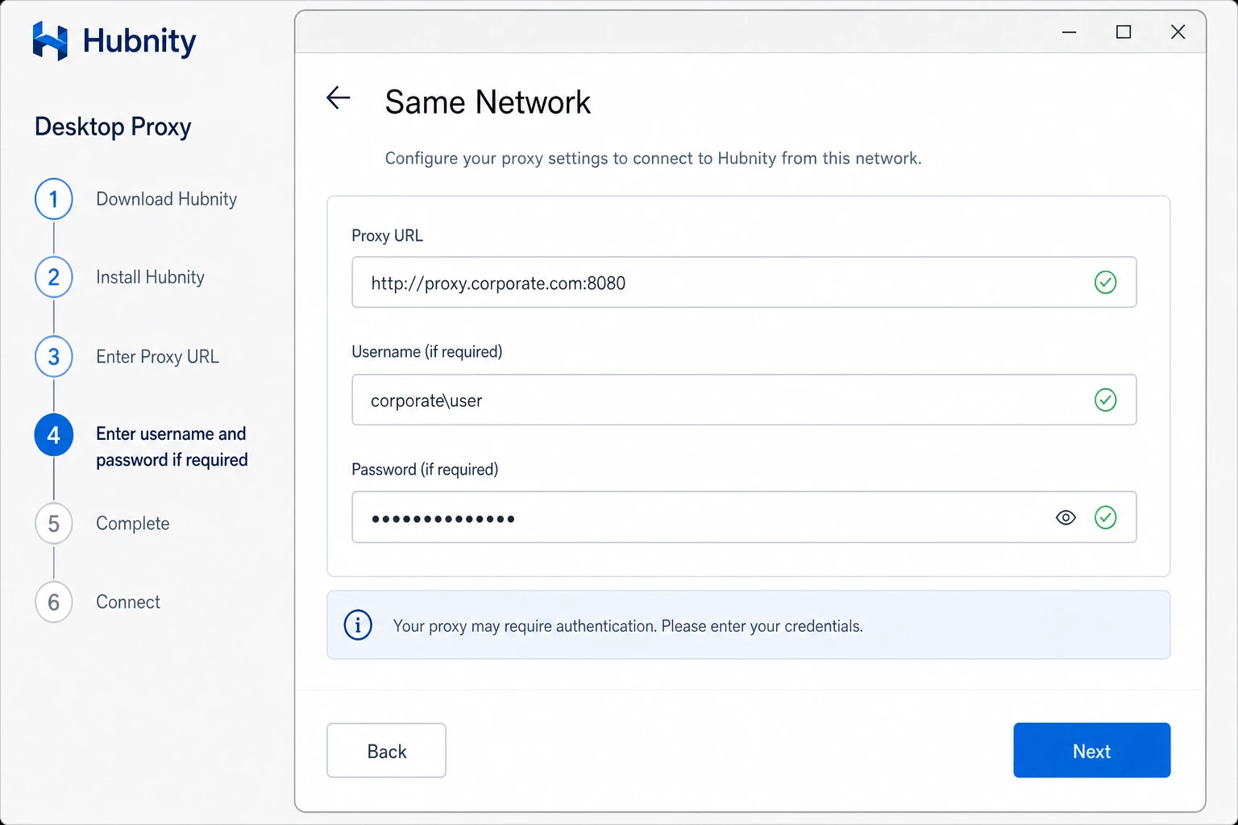The width and height of the screenshot is (1238, 825).
Task: Open Enter username and password step label
Action: point(172,446)
